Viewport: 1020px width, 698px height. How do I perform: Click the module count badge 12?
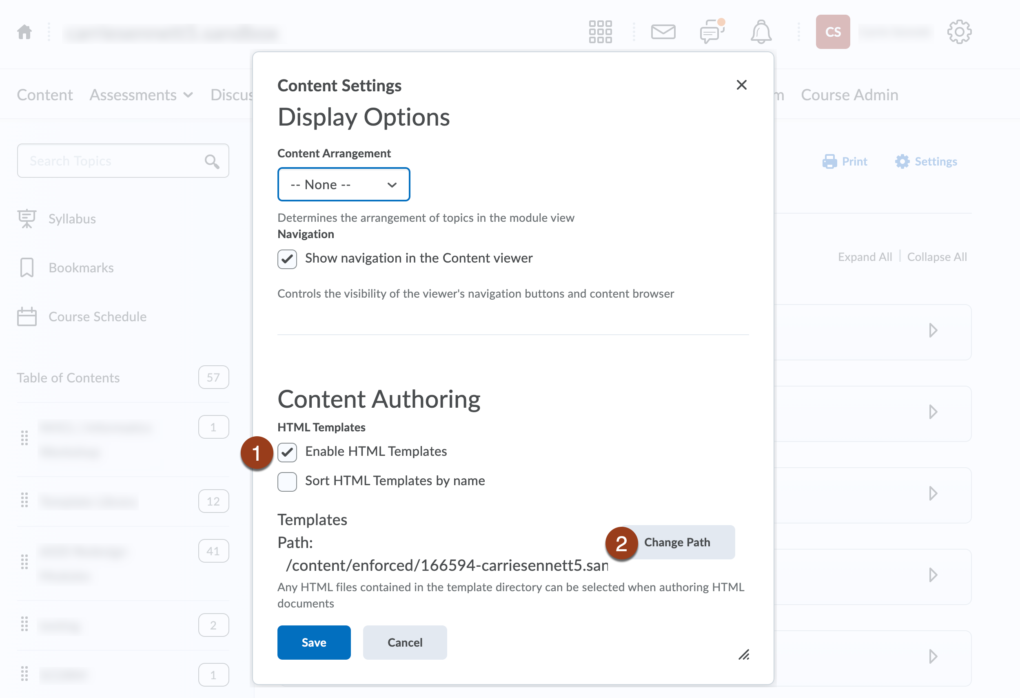tap(213, 501)
